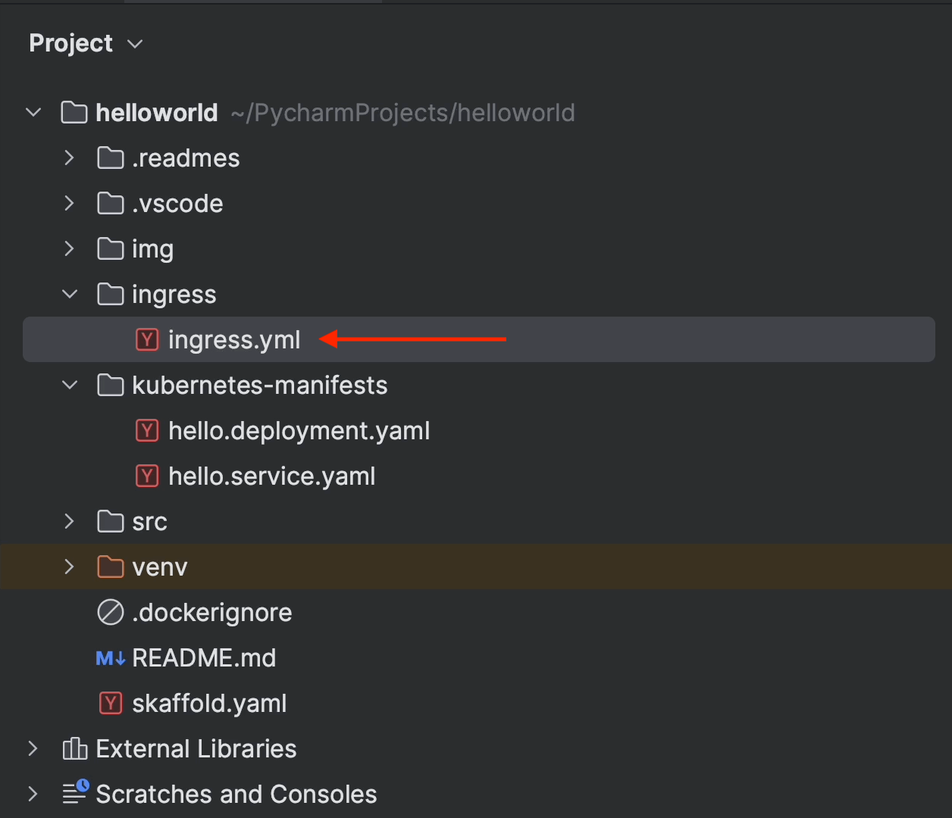
Task: Collapse the helloworld root folder
Action: (33, 113)
